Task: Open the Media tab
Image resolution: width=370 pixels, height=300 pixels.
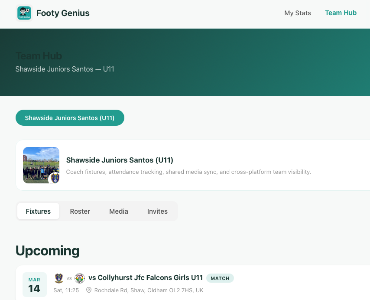Action: pyautogui.click(x=118, y=211)
